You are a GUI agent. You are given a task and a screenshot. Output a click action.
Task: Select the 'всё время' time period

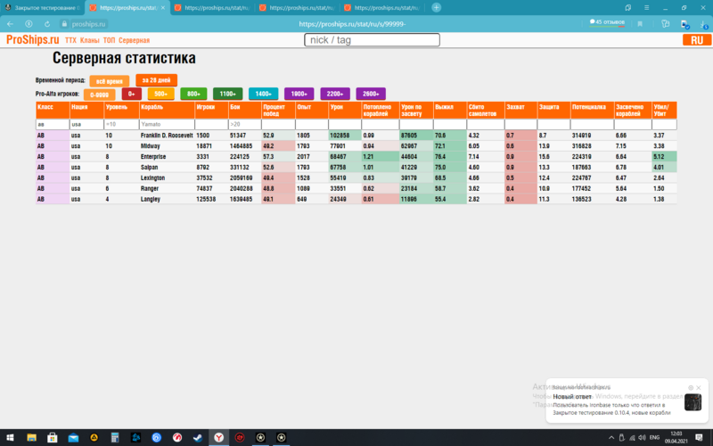pyautogui.click(x=110, y=80)
